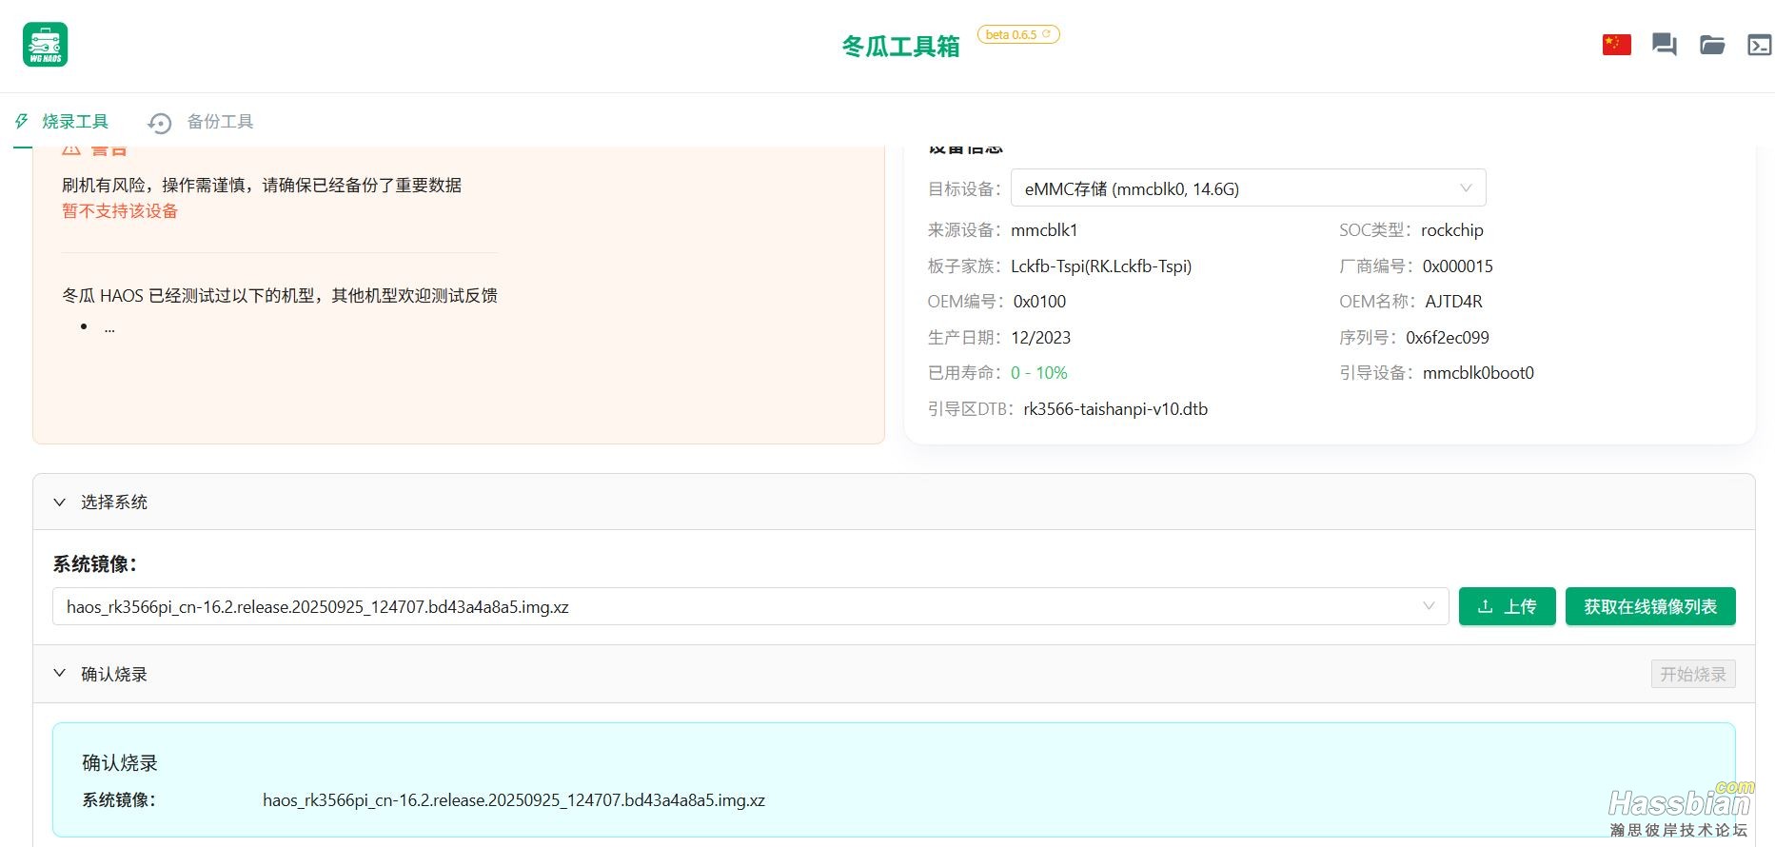Open the chat feedback icon
This screenshot has width=1775, height=847.
tap(1664, 45)
